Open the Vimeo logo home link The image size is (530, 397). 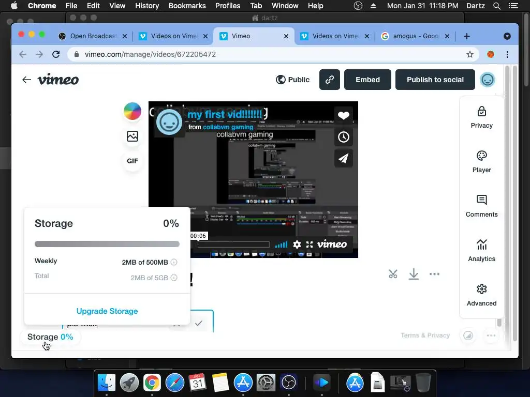[58, 80]
